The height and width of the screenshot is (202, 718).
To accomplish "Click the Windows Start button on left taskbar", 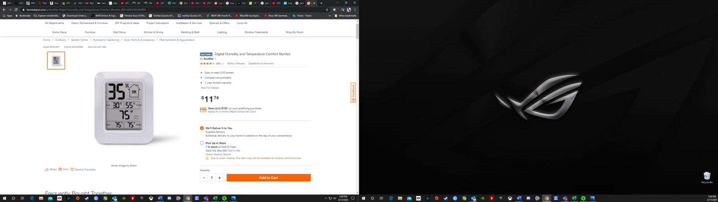I will pyautogui.click(x=4, y=198).
